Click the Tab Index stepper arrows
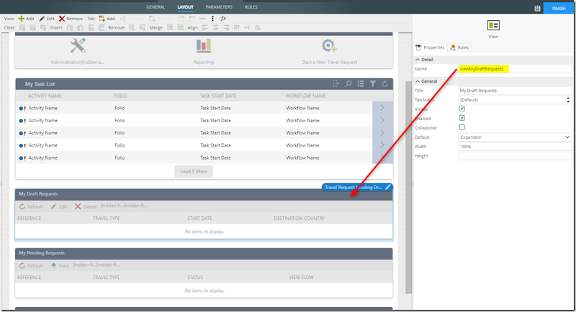Viewport: 576px width, 312px height. point(568,100)
